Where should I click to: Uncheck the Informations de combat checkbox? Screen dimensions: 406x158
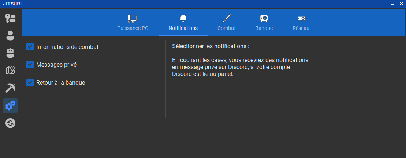[x=30, y=47]
